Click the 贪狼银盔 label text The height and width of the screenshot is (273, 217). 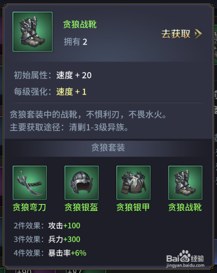(x=81, y=207)
